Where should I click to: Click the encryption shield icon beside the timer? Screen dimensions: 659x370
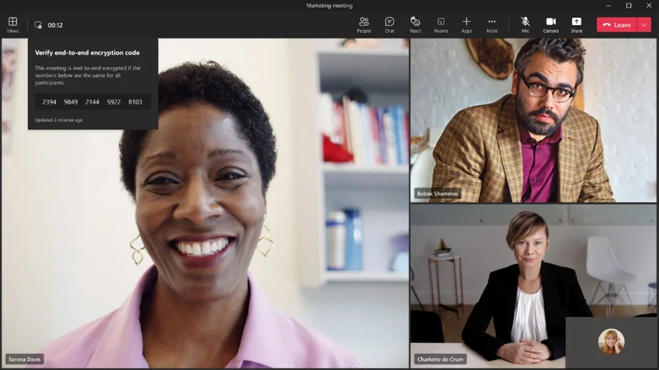(x=38, y=25)
